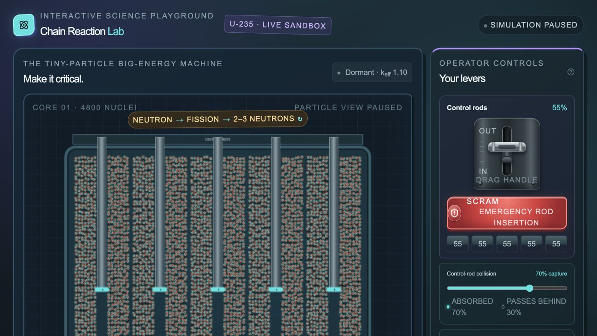Click the cyan tip of the rightmost control rod

[333, 289]
